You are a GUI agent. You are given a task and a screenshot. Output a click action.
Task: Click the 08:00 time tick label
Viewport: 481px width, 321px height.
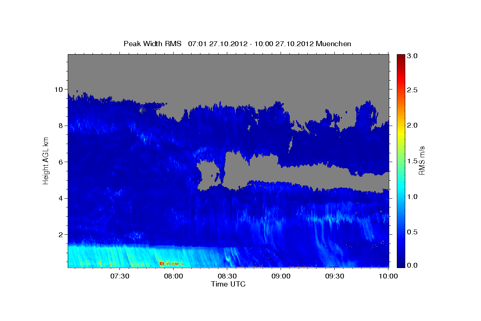(x=173, y=276)
